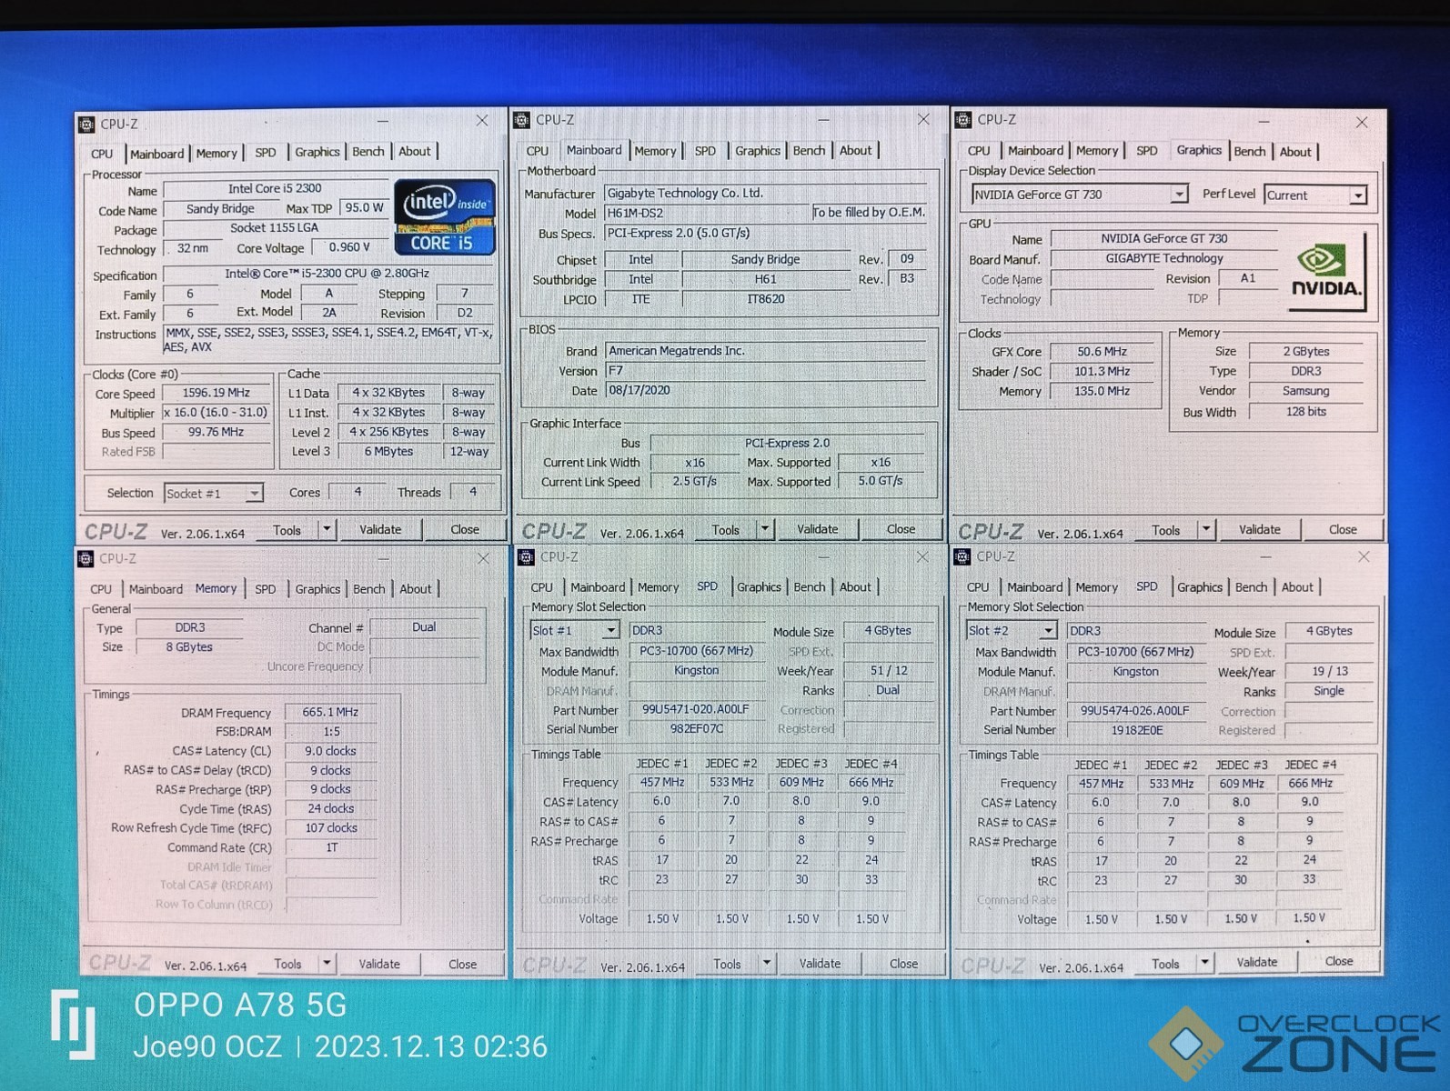The width and height of the screenshot is (1450, 1091).
Task: Switch to the Mainboard tab in the Slot #1 SPD window
Action: 598,587
